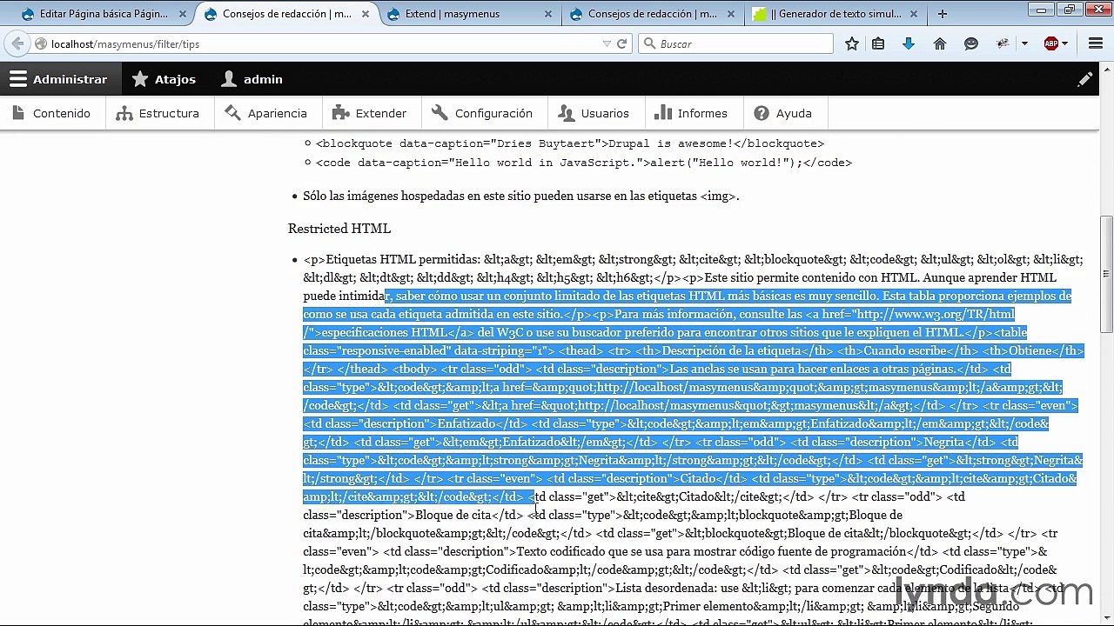Switch to the Generador de texto simulado tab

coord(835,14)
